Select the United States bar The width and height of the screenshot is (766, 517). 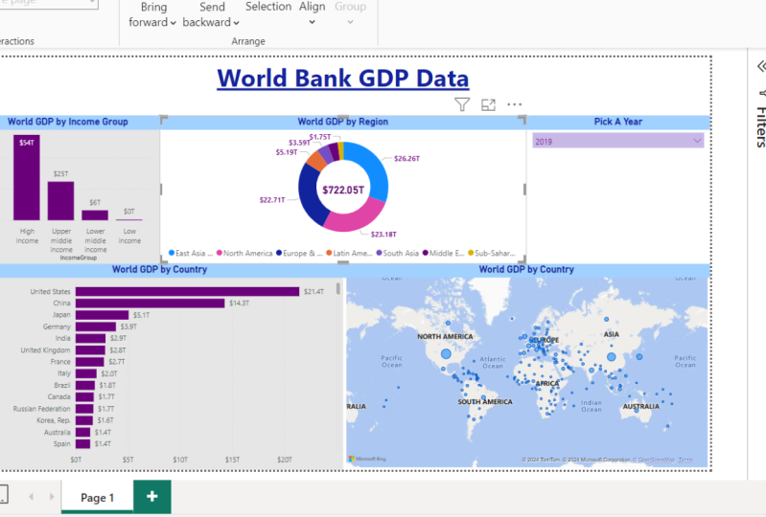pos(188,292)
